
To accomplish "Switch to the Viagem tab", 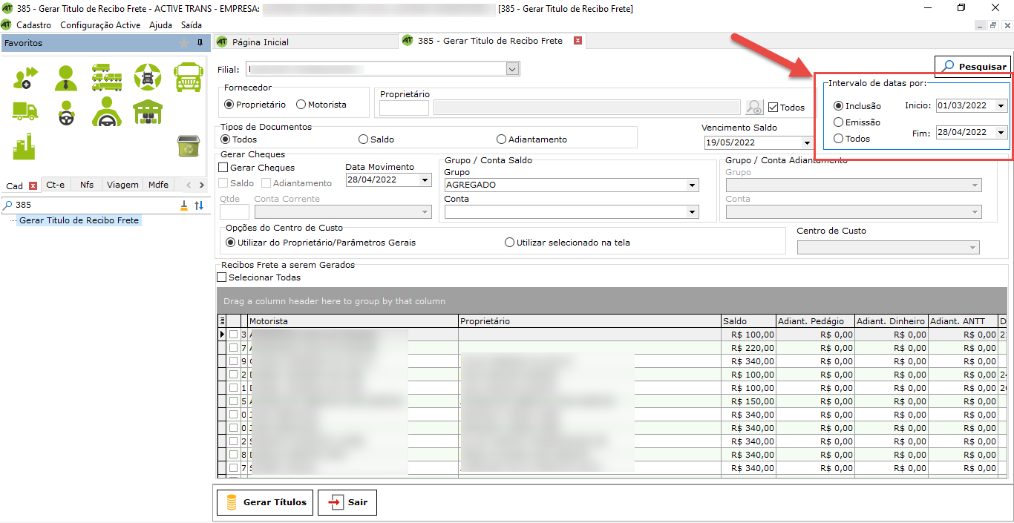I will coord(122,185).
